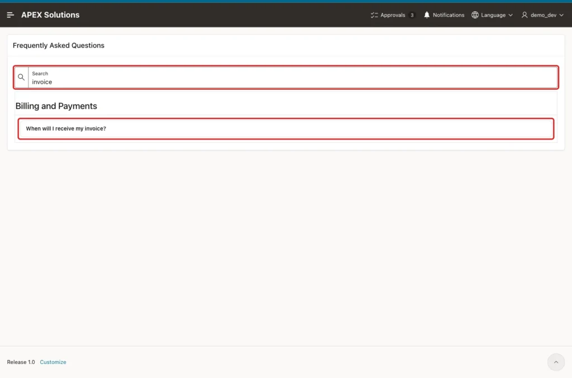This screenshot has height=378, width=572.
Task: Open the demo_dev account menu
Action: [x=542, y=15]
